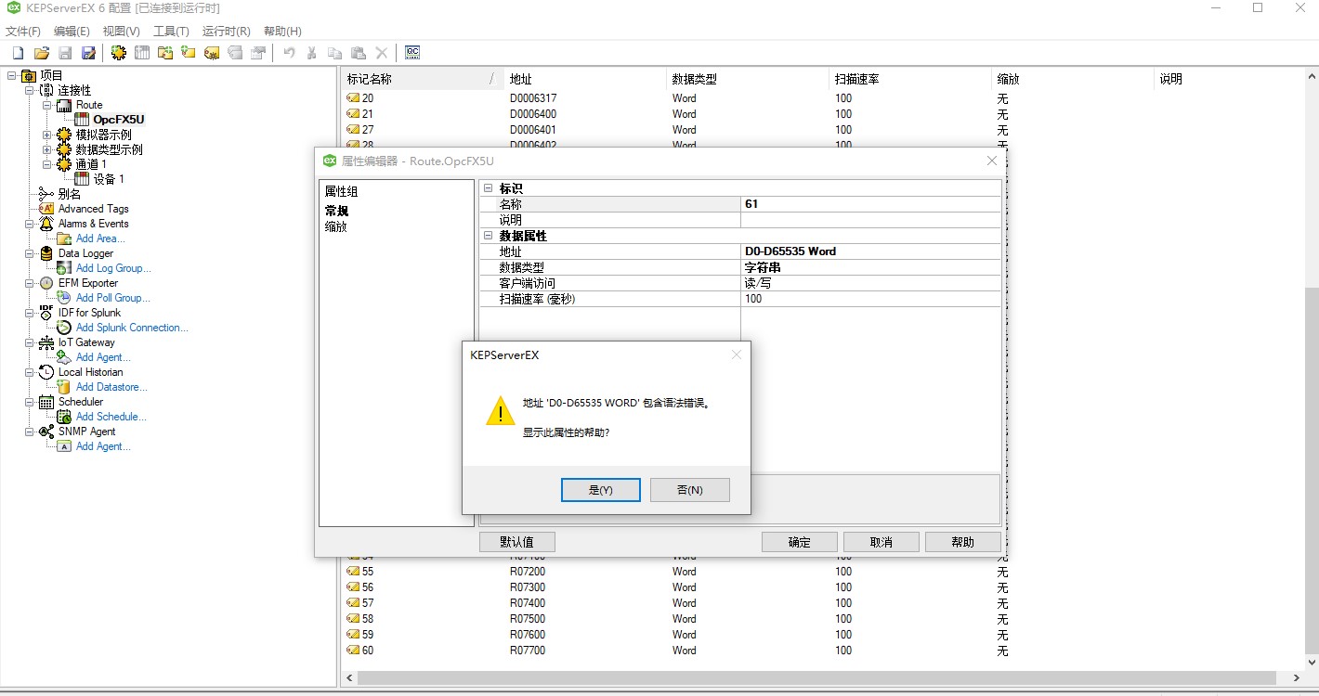Collapse the 通道 1 channel node
This screenshot has width=1319, height=696.
coord(47,164)
